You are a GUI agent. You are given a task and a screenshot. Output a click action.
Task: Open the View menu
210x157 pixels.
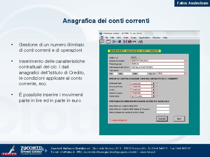(x=119, y=38)
